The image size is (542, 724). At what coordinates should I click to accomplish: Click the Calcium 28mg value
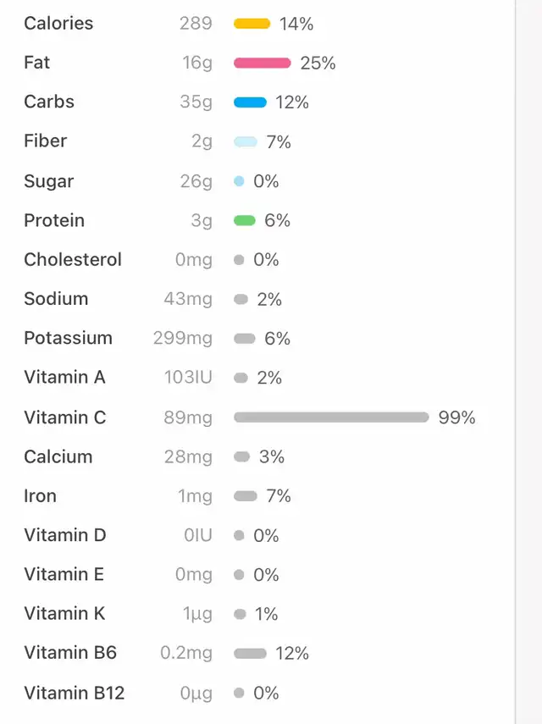point(188,456)
